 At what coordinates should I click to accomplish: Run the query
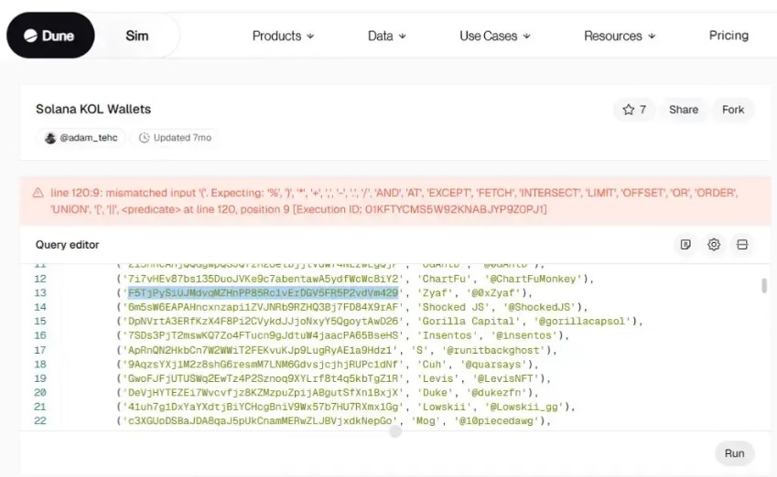734,453
